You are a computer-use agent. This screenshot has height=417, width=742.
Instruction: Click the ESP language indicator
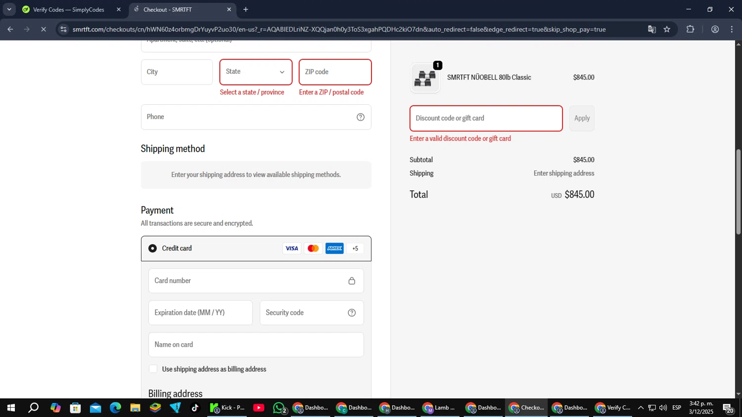pos(677,408)
